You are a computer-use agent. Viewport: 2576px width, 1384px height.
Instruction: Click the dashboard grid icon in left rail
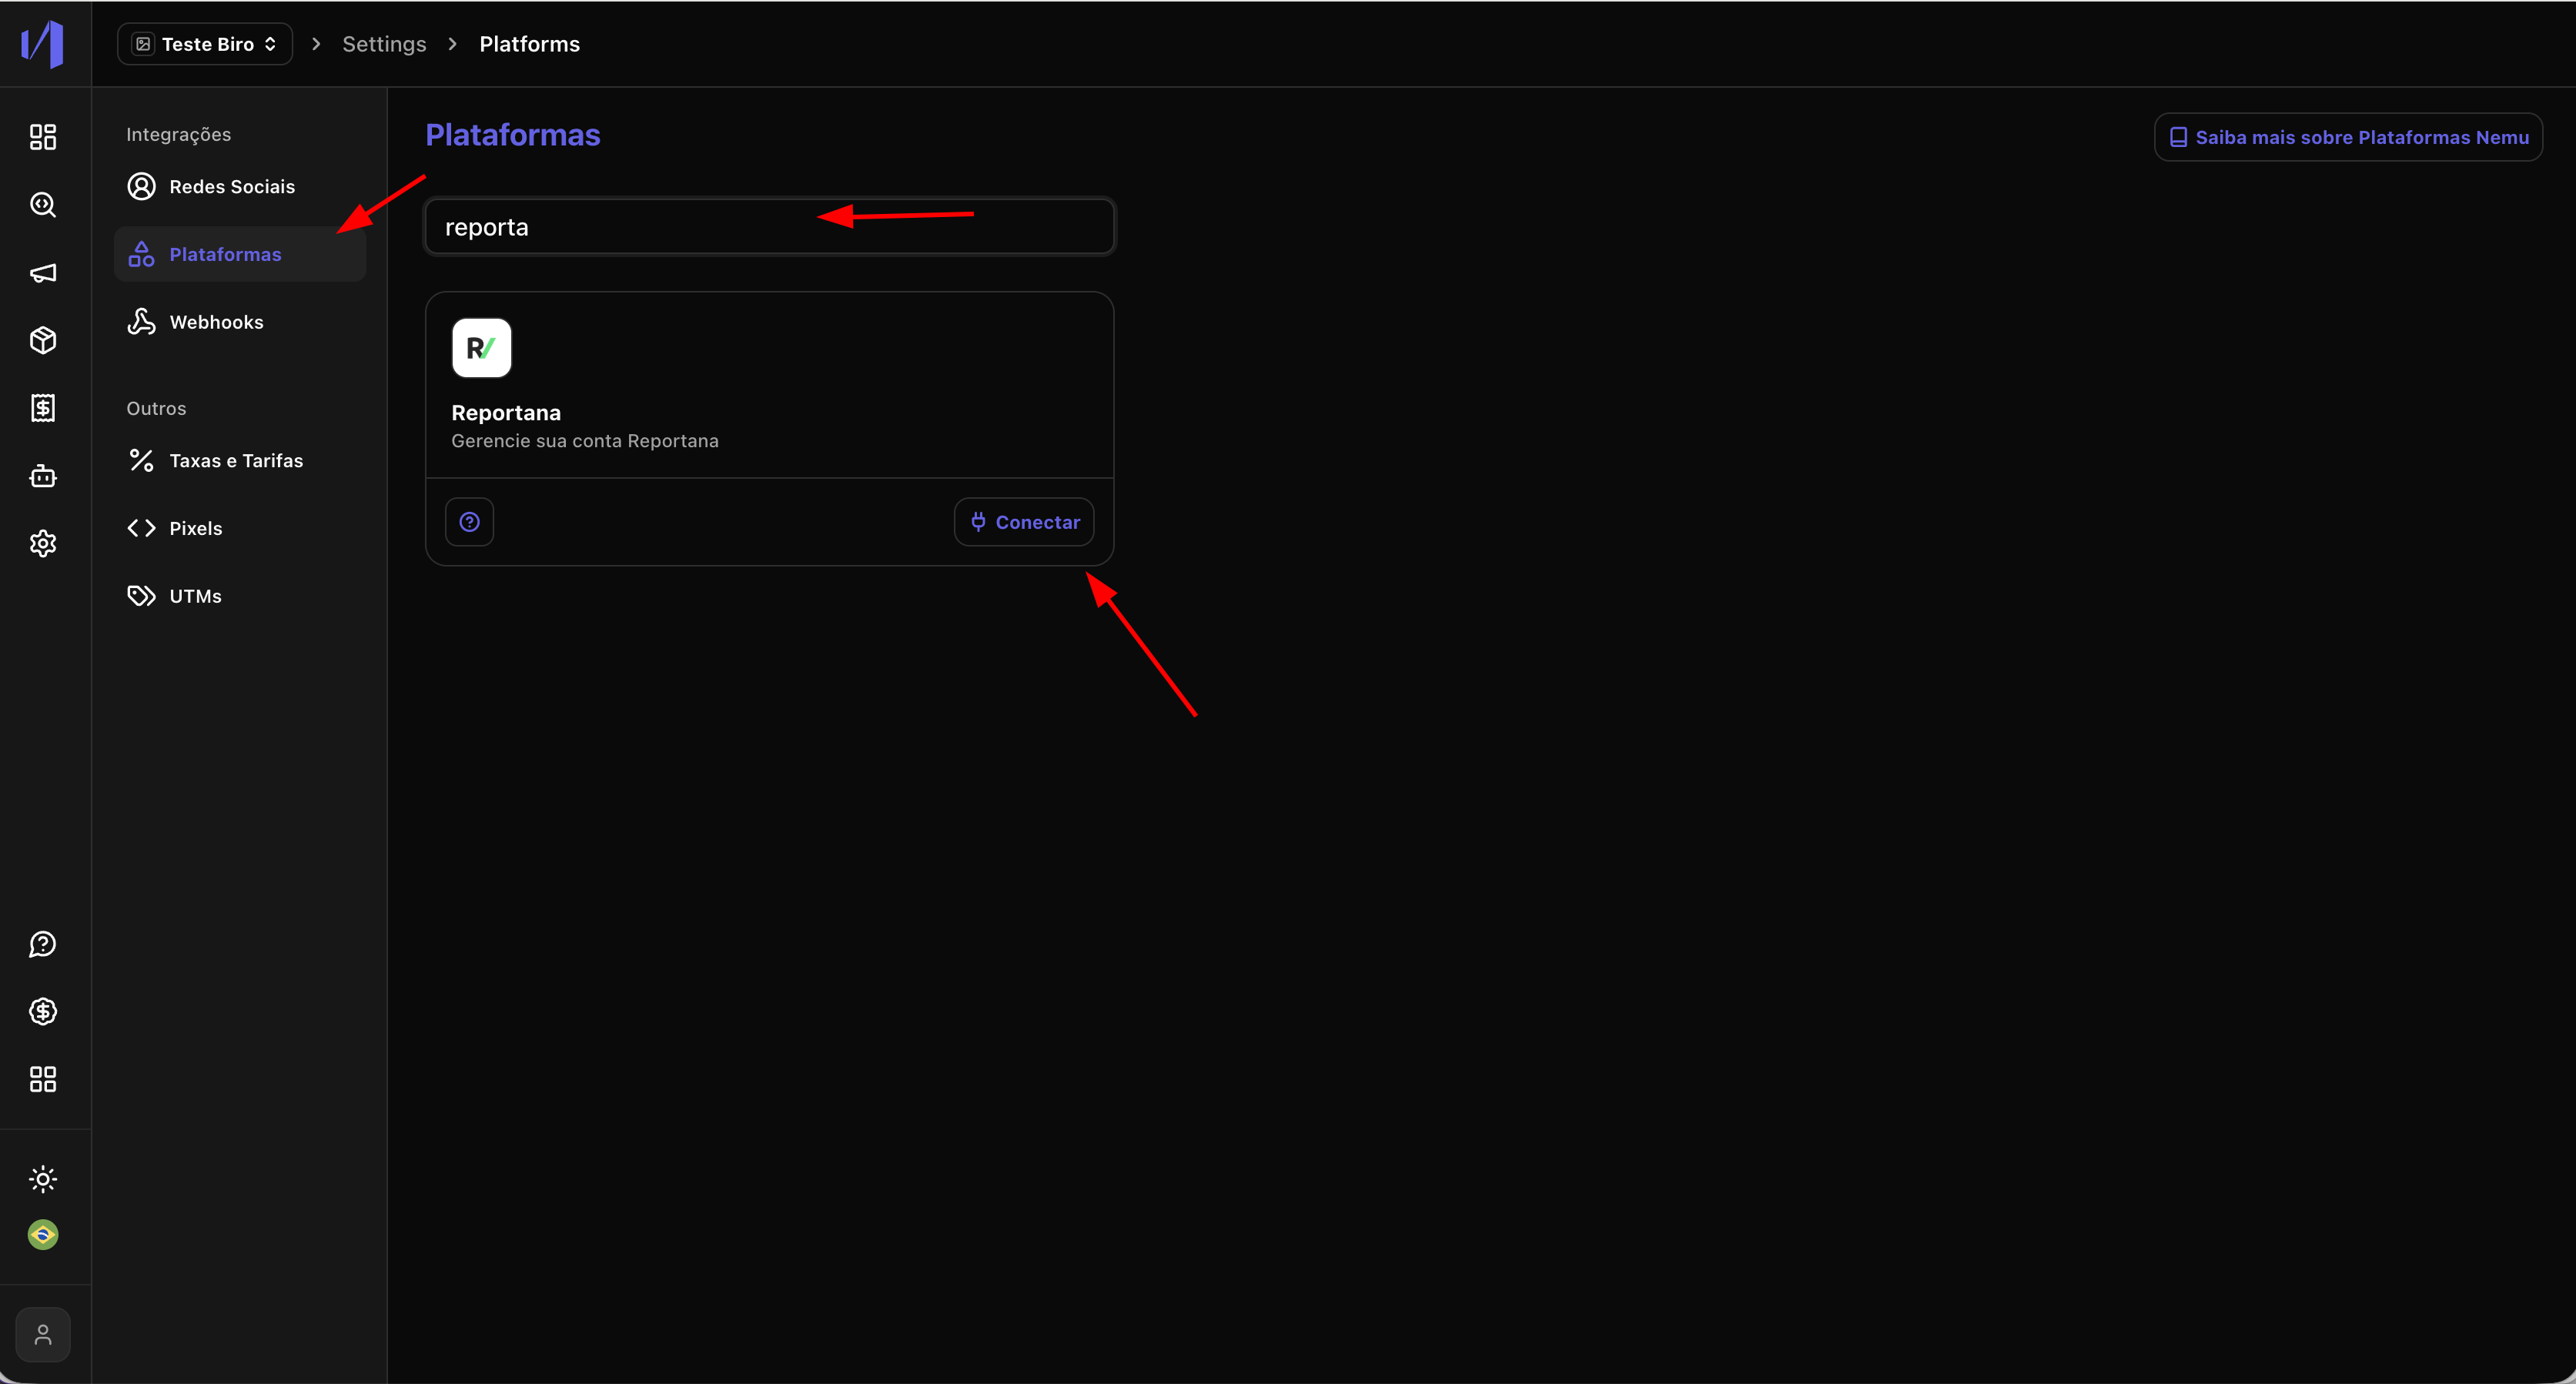(43, 137)
